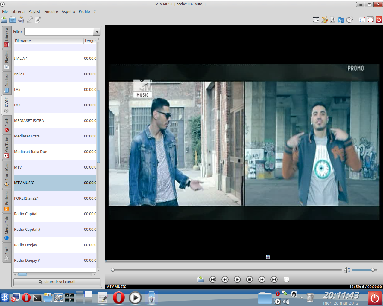Click the red power quit icon in toolbar

[x=379, y=20]
